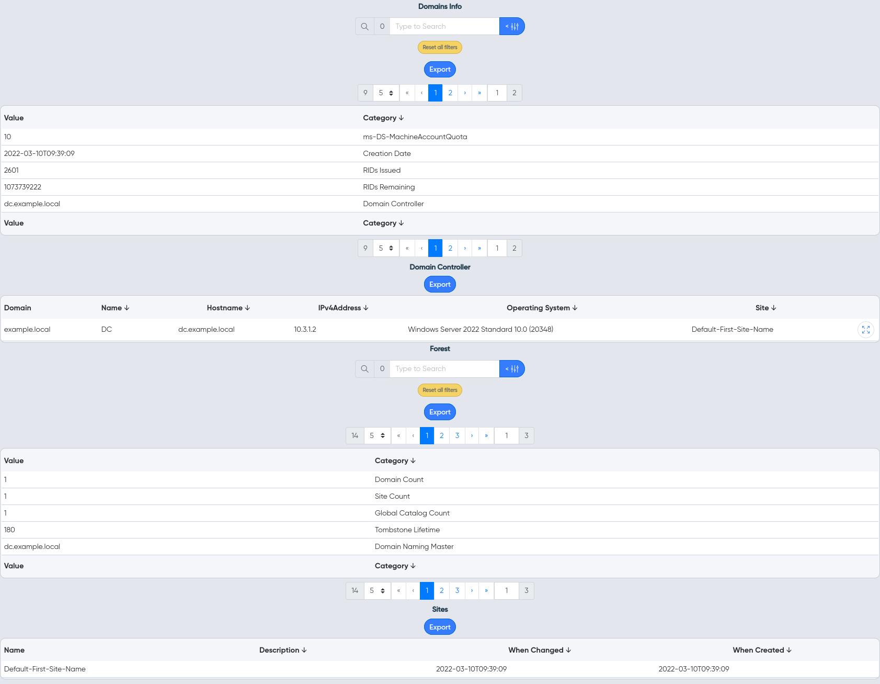880x684 pixels.
Task: Sort Domain Controller table by Site
Action: (x=765, y=308)
